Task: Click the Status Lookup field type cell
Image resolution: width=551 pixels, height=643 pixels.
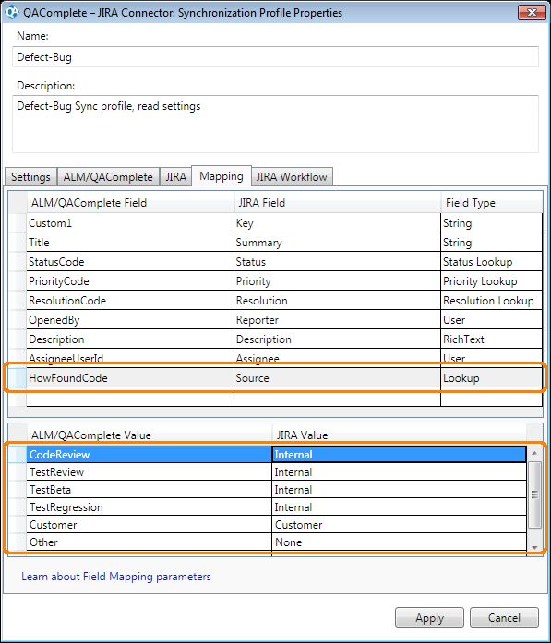Action: (x=492, y=262)
